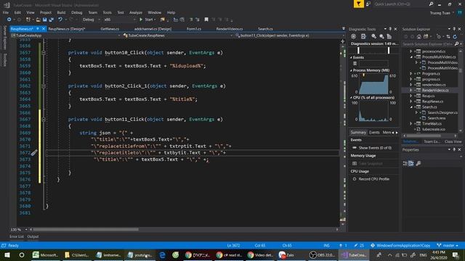465x261 pixels.
Task: Click the Zoom Out icon in Diagnostic Tools
Action: [381, 36]
